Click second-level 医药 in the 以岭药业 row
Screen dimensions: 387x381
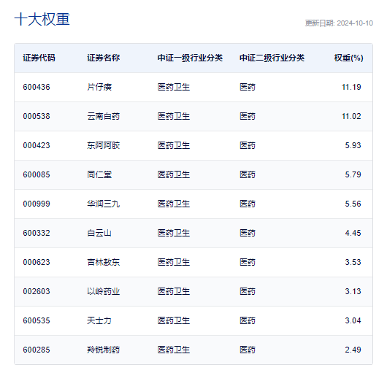248,291
